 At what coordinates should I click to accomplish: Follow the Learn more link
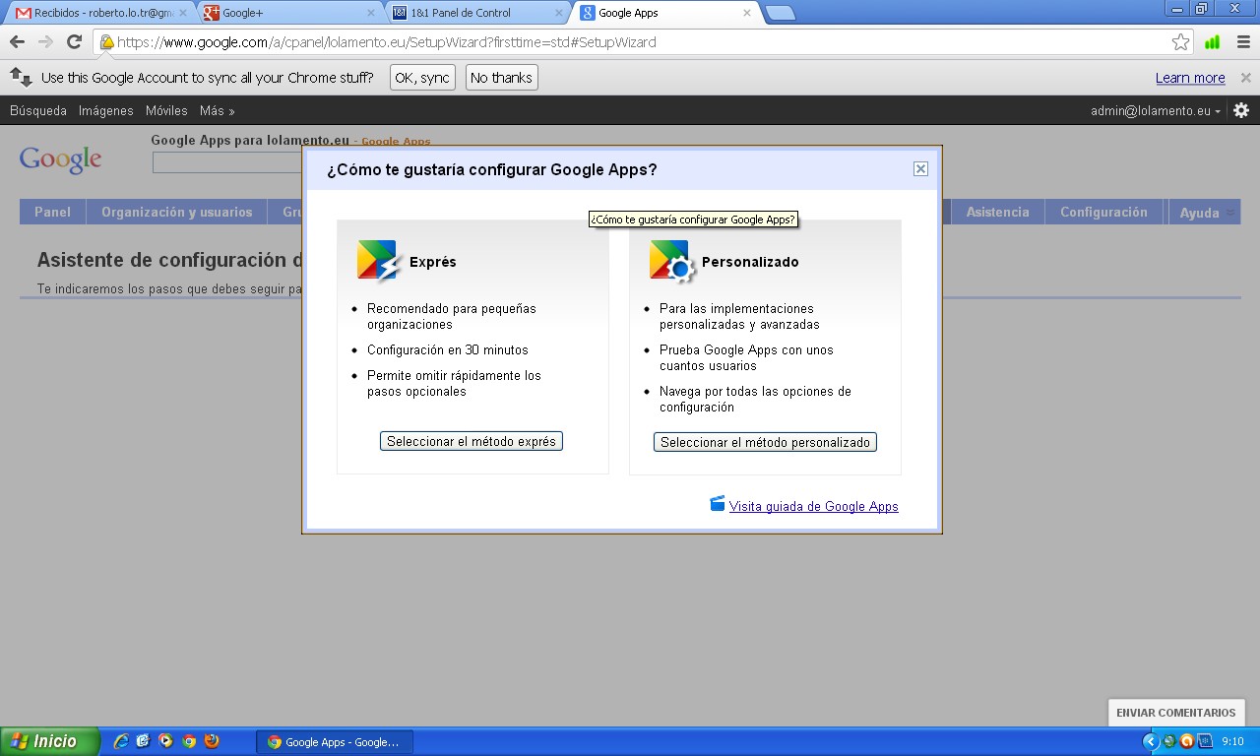(1190, 78)
